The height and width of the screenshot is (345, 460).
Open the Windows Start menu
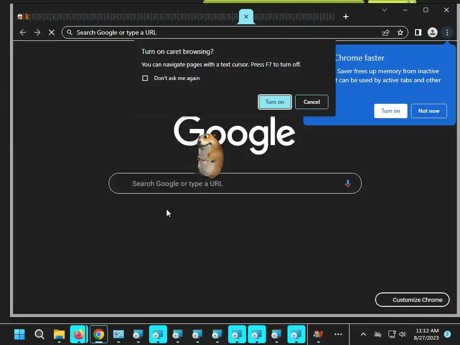20,334
